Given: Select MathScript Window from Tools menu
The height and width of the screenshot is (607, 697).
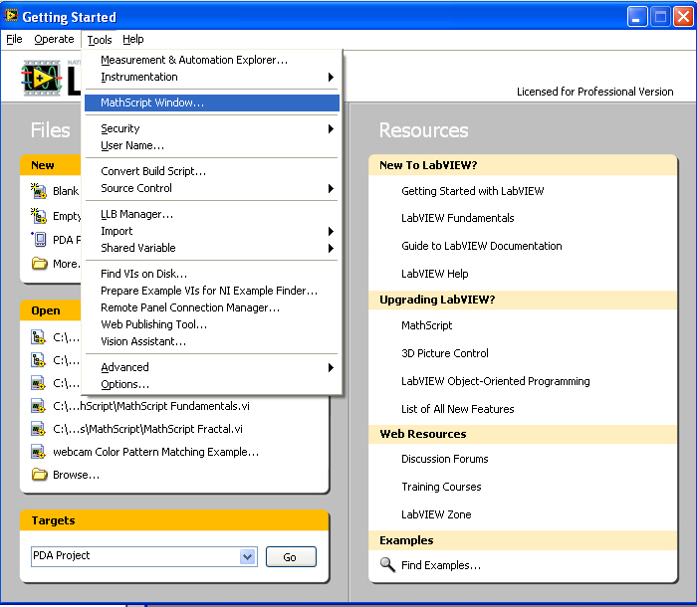Looking at the screenshot, I should (x=152, y=102).
